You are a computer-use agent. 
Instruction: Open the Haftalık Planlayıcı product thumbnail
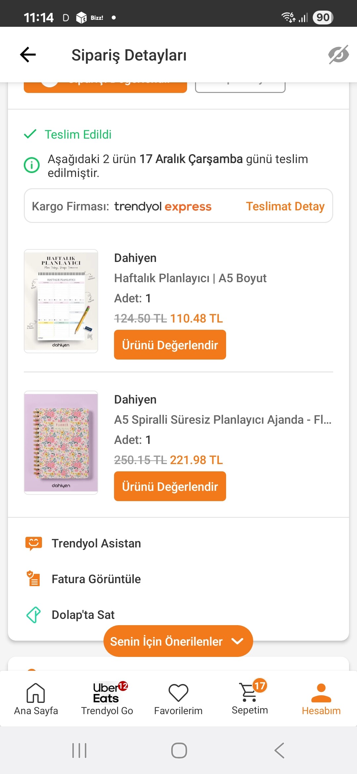pos(61,301)
